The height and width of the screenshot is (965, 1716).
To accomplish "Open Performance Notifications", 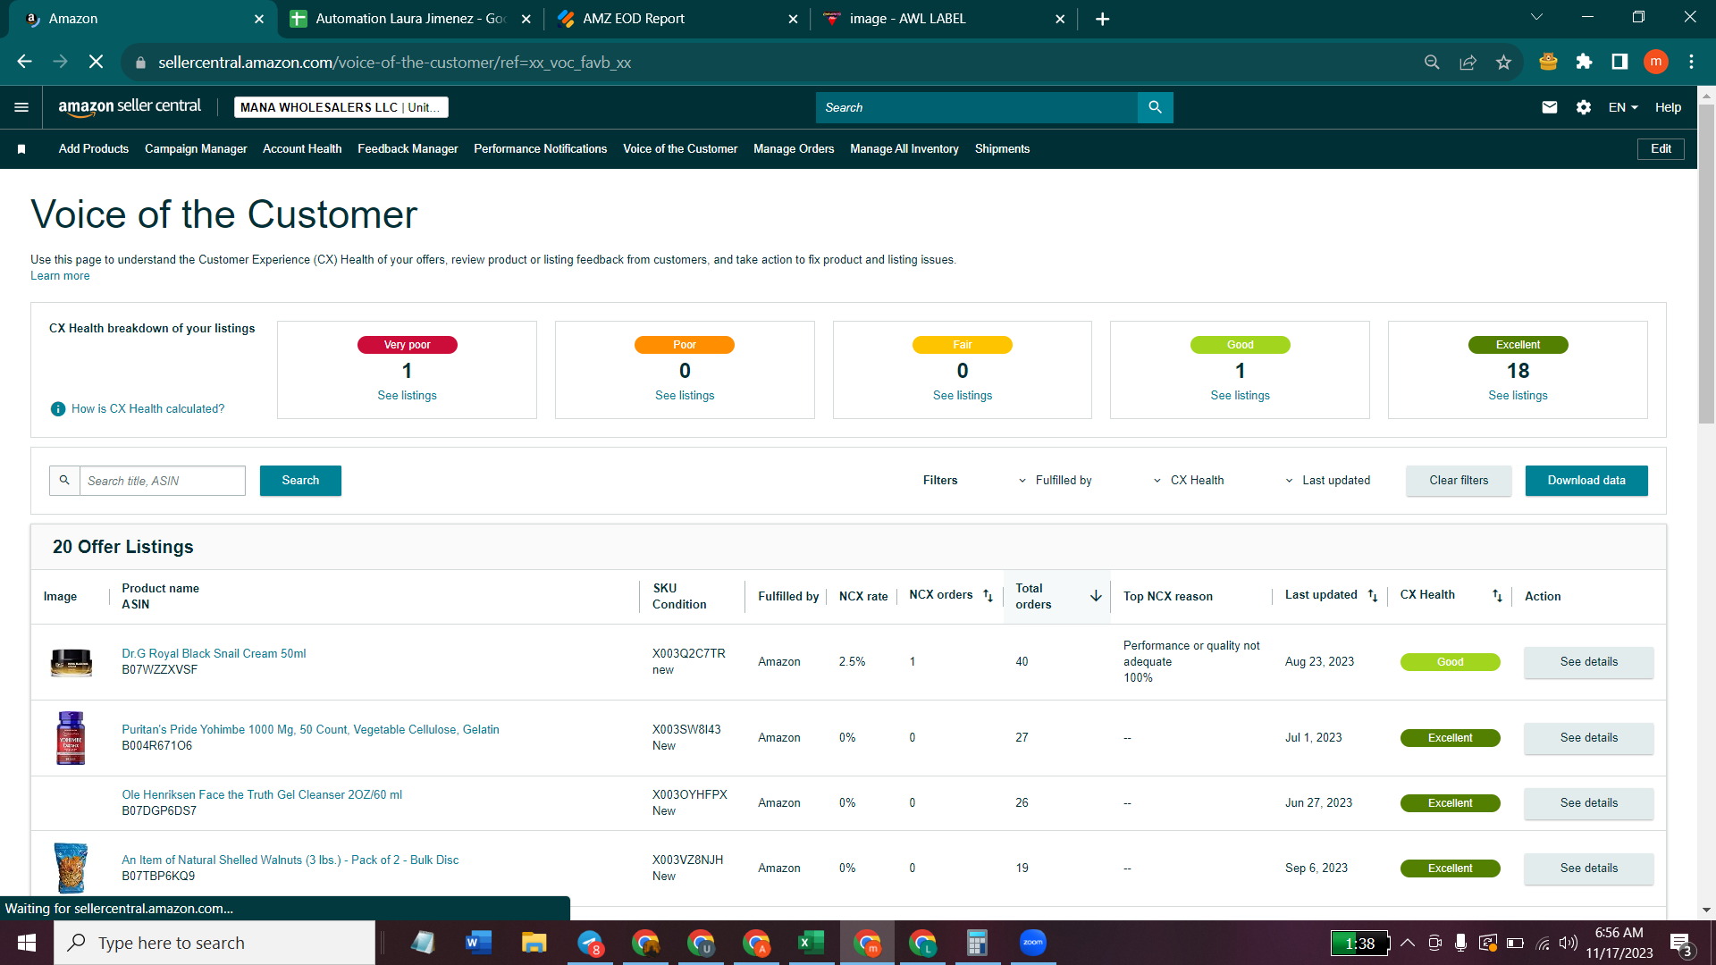I will (x=540, y=149).
